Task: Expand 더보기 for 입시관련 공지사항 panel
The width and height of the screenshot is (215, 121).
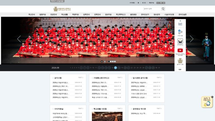Action: (159, 78)
